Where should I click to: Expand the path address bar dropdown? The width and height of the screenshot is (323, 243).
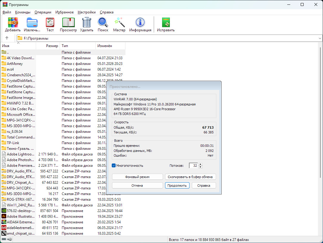point(320,38)
